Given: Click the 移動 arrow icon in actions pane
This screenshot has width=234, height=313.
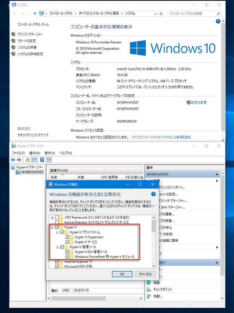Looking at the screenshot, I should click(x=149, y=296).
